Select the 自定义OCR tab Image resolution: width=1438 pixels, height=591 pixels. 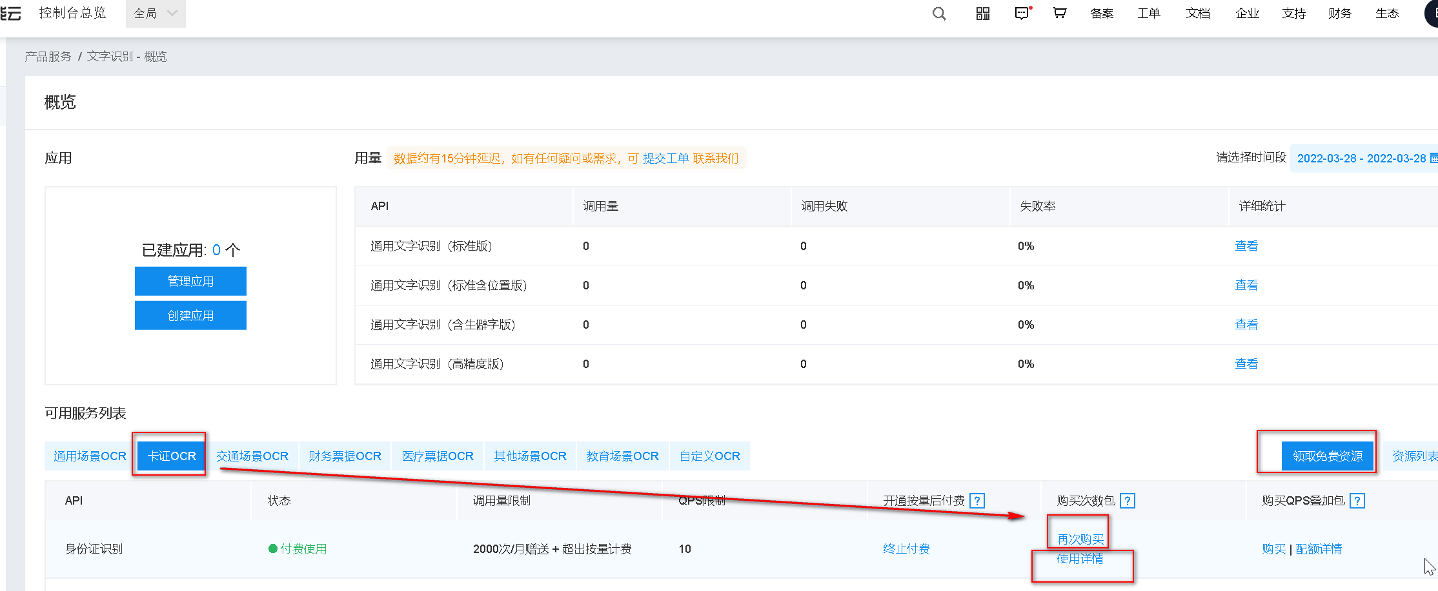coord(710,456)
